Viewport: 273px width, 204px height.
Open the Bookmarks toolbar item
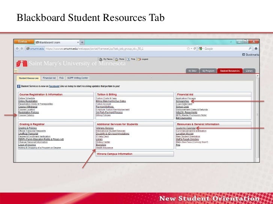pos(250,55)
